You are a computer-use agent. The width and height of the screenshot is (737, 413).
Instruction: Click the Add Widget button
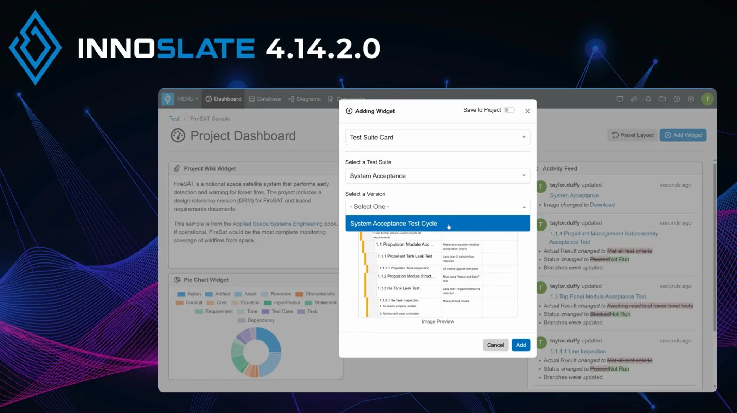pyautogui.click(x=683, y=135)
